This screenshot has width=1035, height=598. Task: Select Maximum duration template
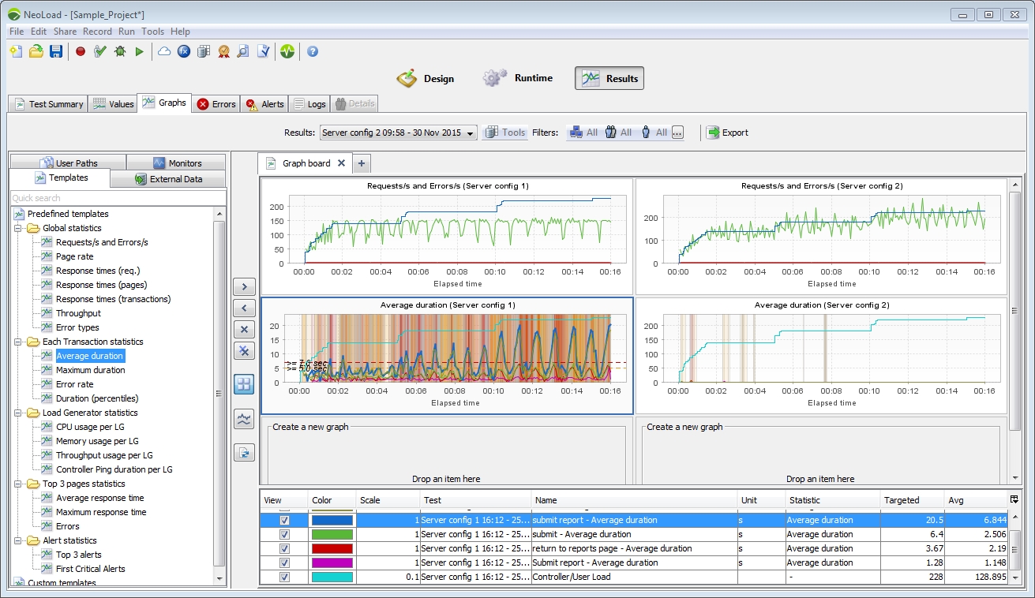tap(90, 370)
